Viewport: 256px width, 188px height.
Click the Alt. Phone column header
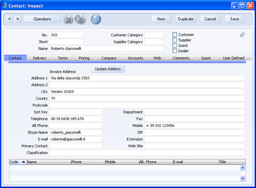click(x=156, y=162)
